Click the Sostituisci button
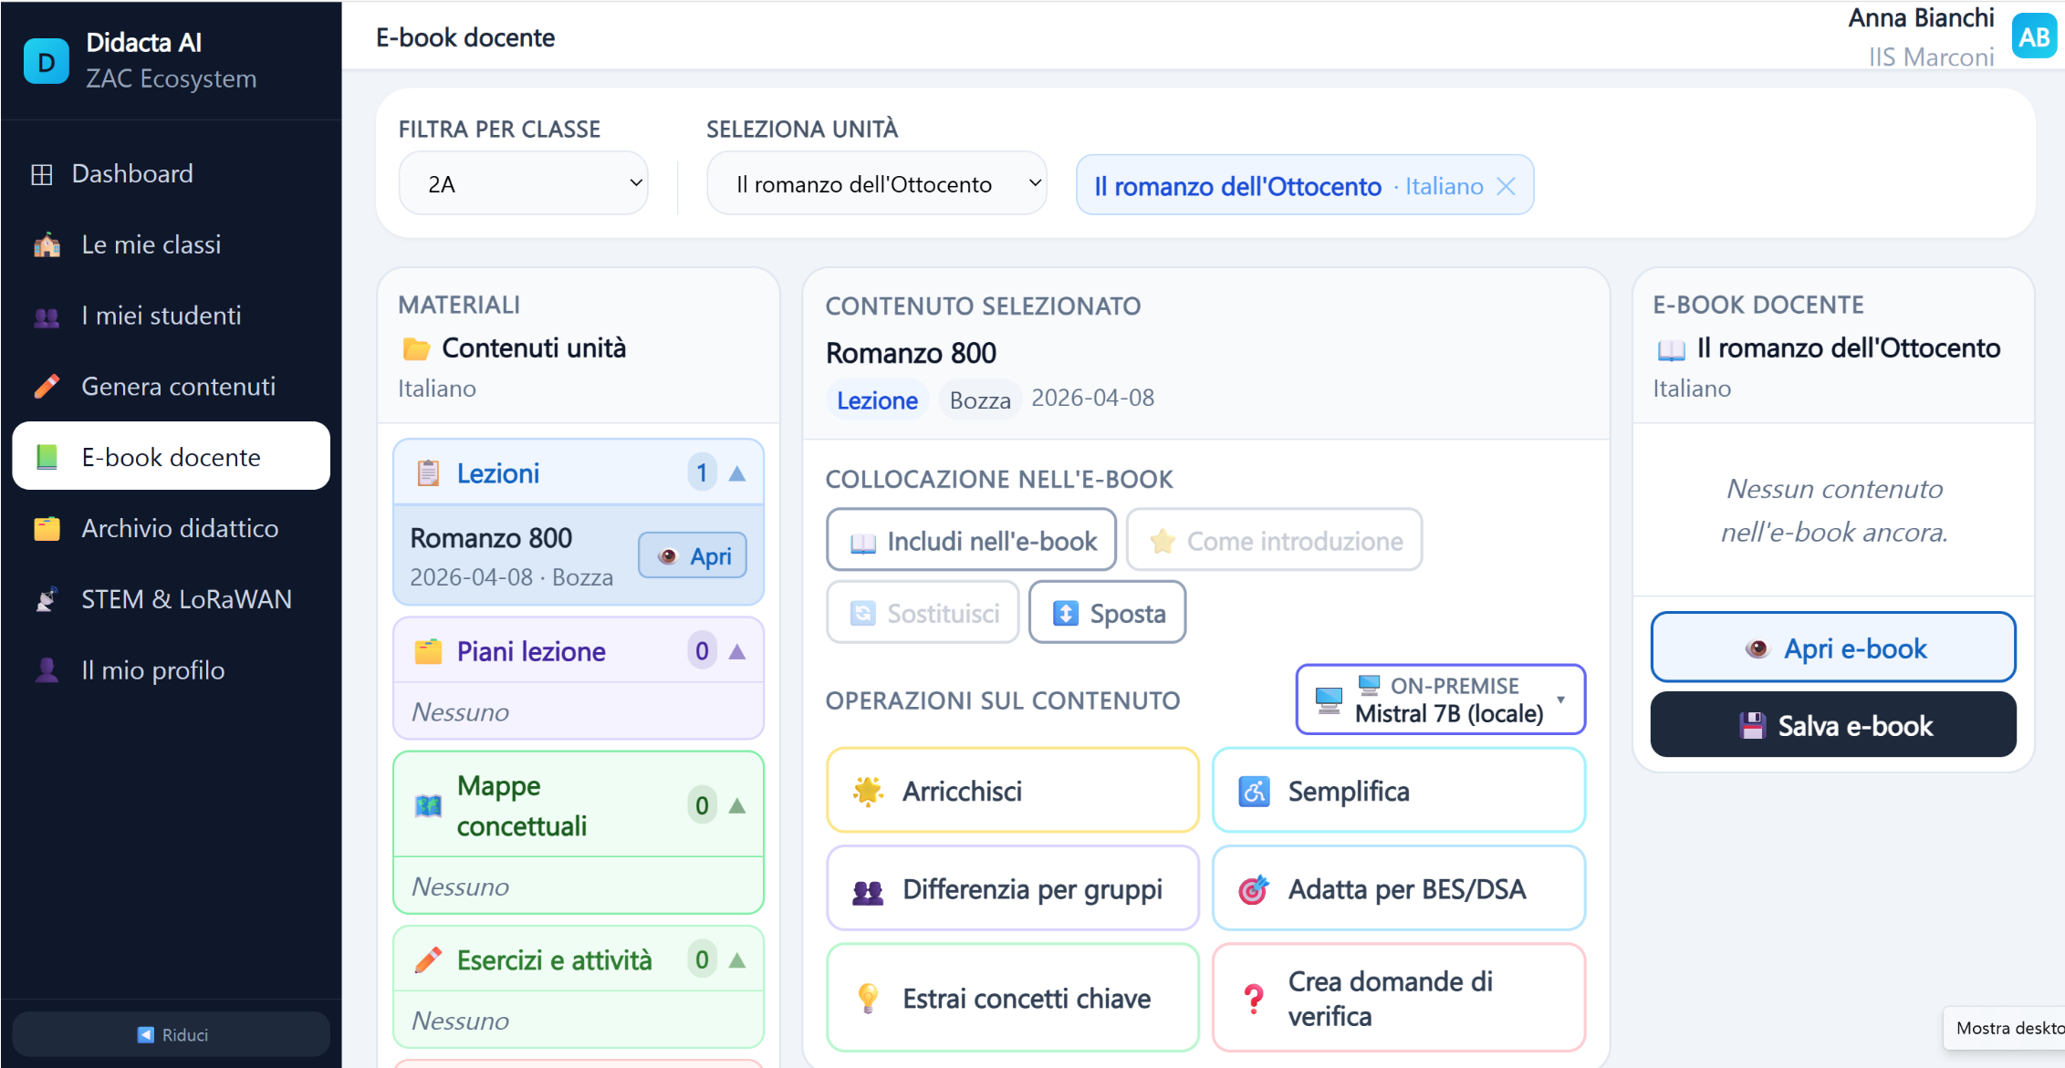This screenshot has height=1068, width=2065. point(923,613)
